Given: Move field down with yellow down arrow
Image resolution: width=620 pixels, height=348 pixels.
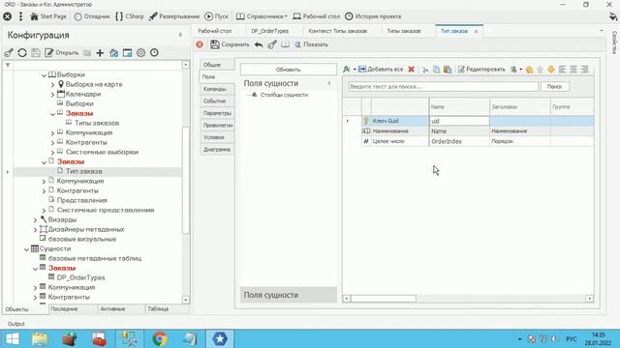Looking at the screenshot, I should pyautogui.click(x=551, y=70).
